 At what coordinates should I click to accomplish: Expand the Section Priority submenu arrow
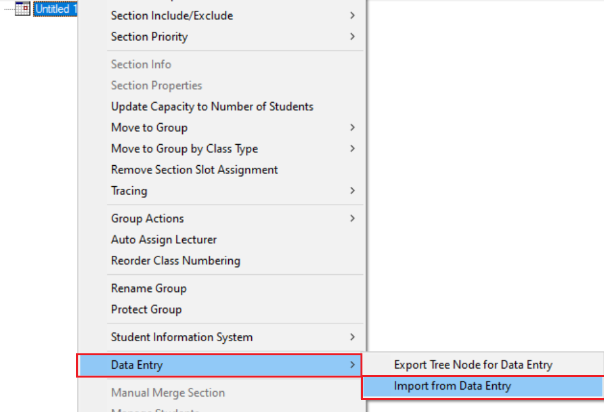pos(352,36)
